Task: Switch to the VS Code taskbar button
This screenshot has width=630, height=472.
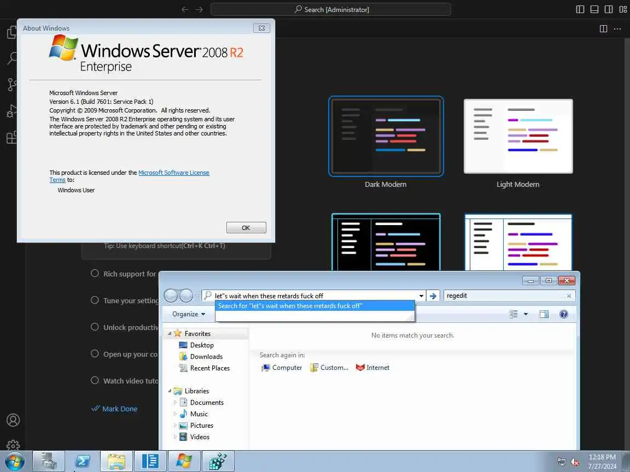Action: click(150, 461)
